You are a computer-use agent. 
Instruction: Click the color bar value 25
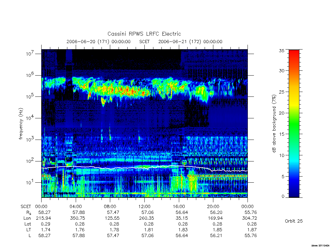pos(282,92)
